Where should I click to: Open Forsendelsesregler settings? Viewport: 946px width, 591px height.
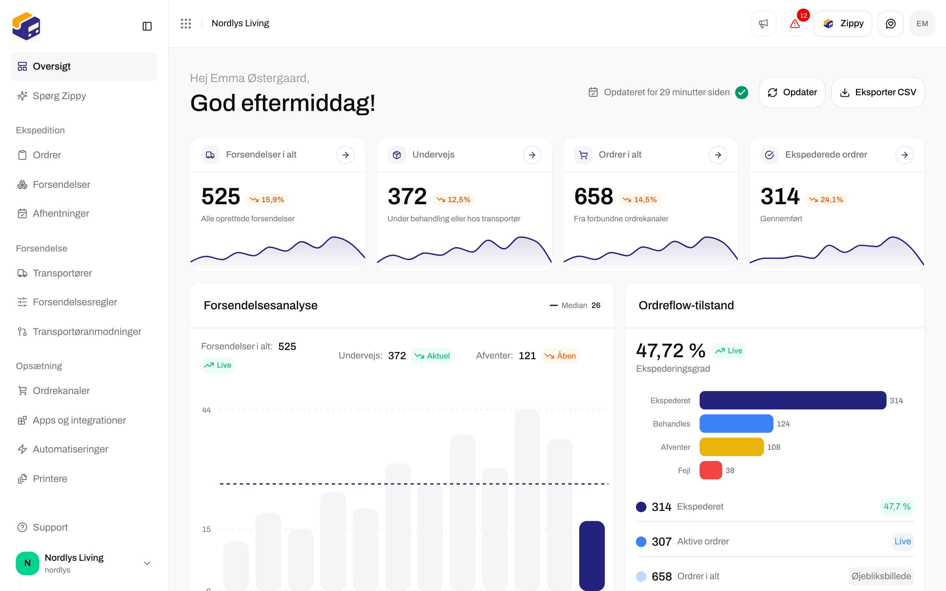(x=84, y=302)
